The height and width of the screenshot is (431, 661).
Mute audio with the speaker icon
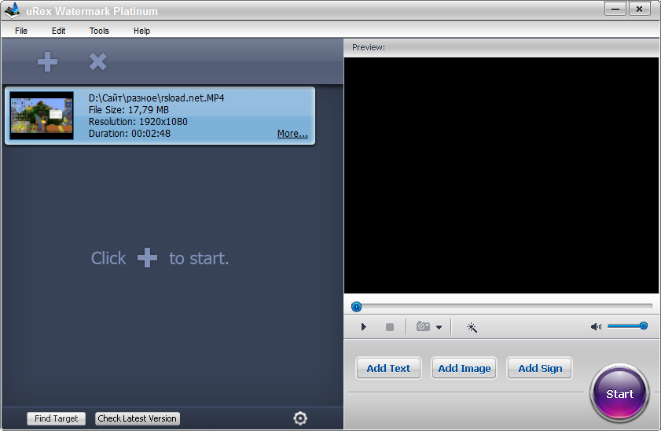tap(596, 327)
